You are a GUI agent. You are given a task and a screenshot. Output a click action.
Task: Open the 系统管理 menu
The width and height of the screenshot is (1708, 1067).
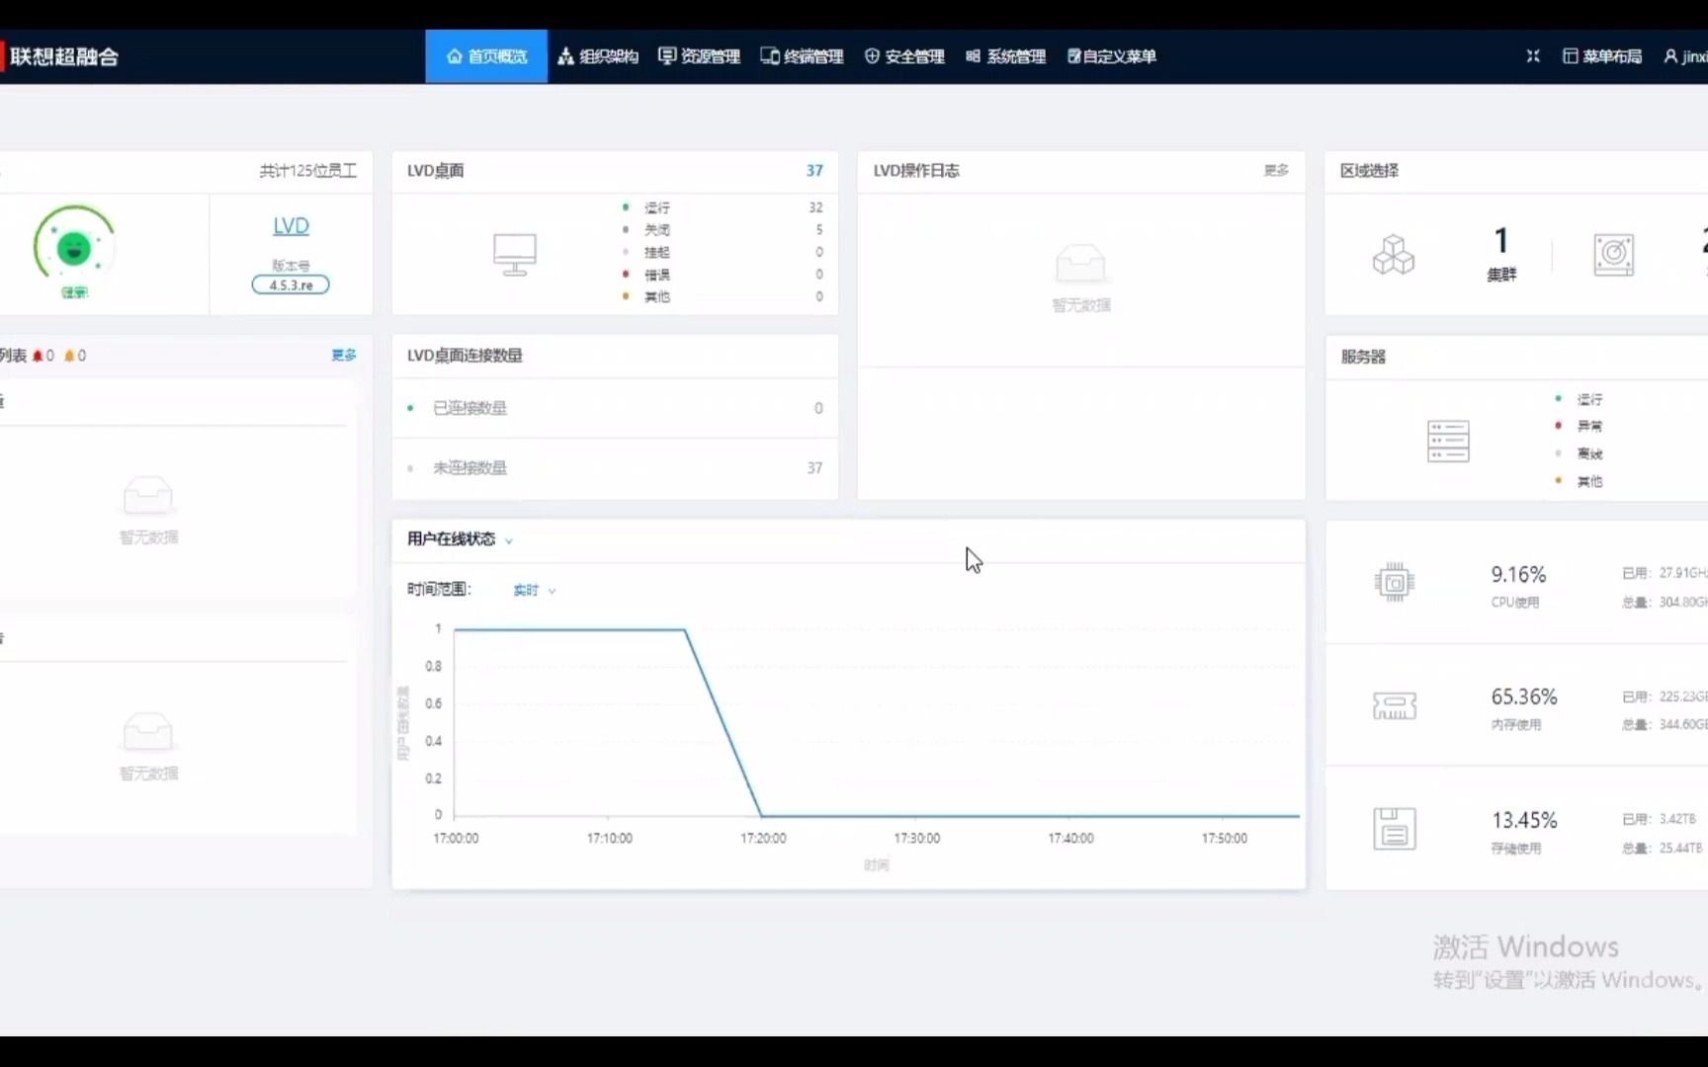[1005, 56]
